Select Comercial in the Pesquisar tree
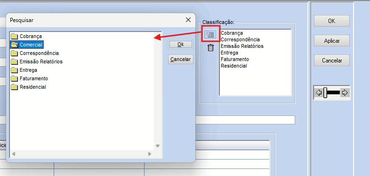The image size is (370, 176). tap(31, 45)
